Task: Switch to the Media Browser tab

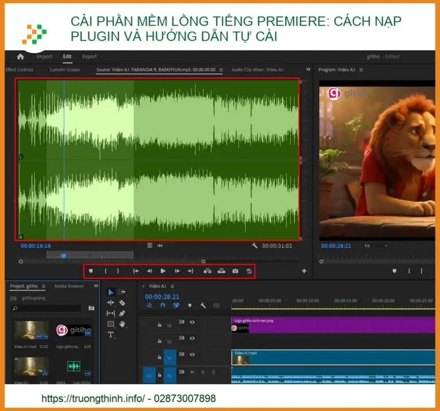Action: (69, 286)
